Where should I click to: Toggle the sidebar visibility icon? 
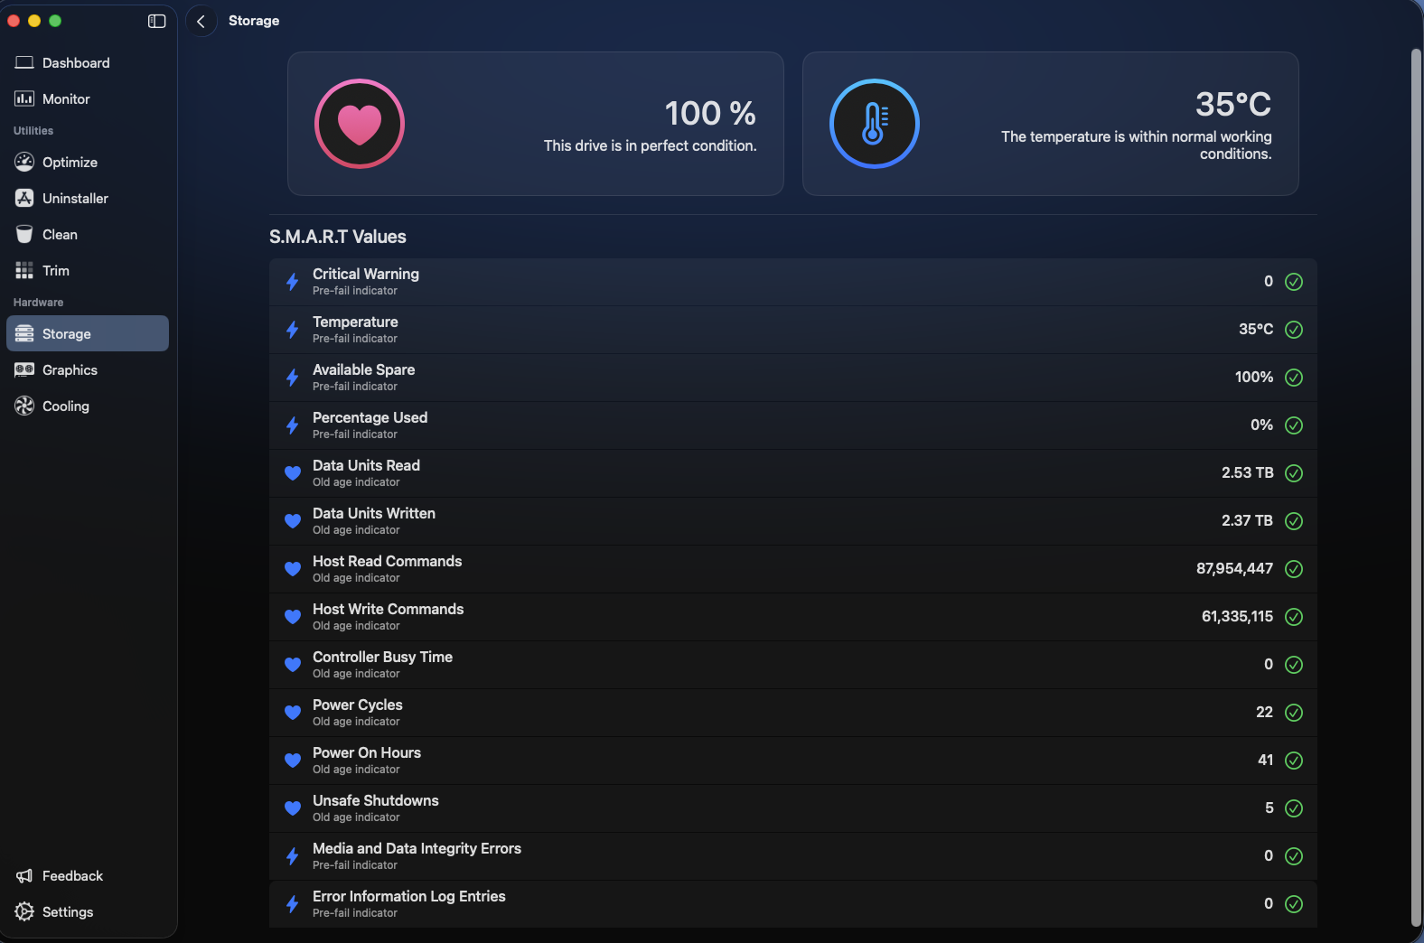156,21
